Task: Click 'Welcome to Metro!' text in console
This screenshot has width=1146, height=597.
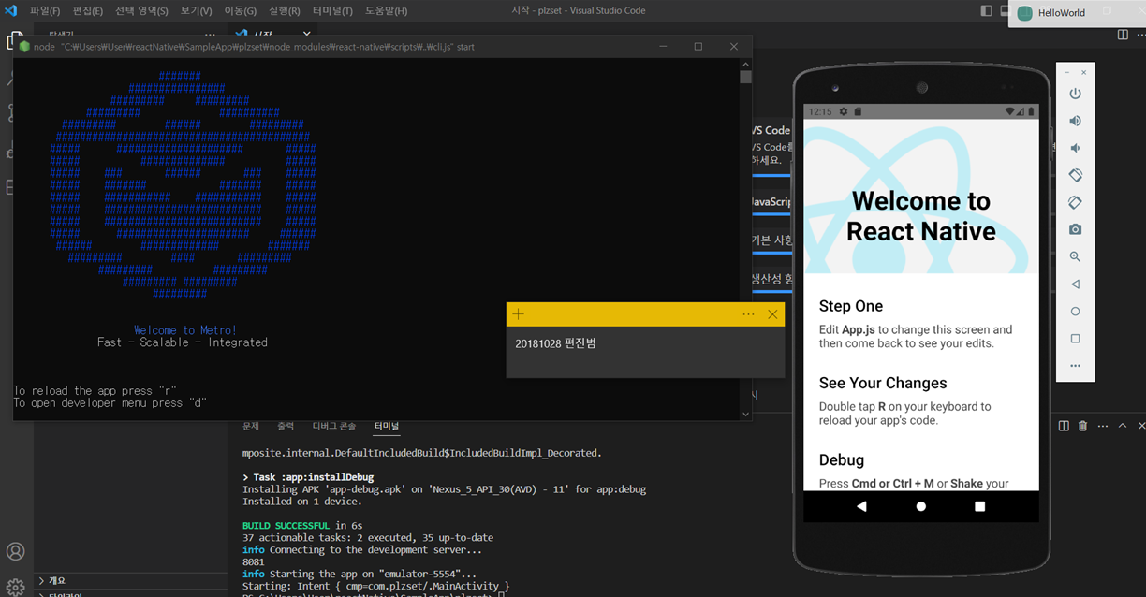Action: (x=185, y=330)
